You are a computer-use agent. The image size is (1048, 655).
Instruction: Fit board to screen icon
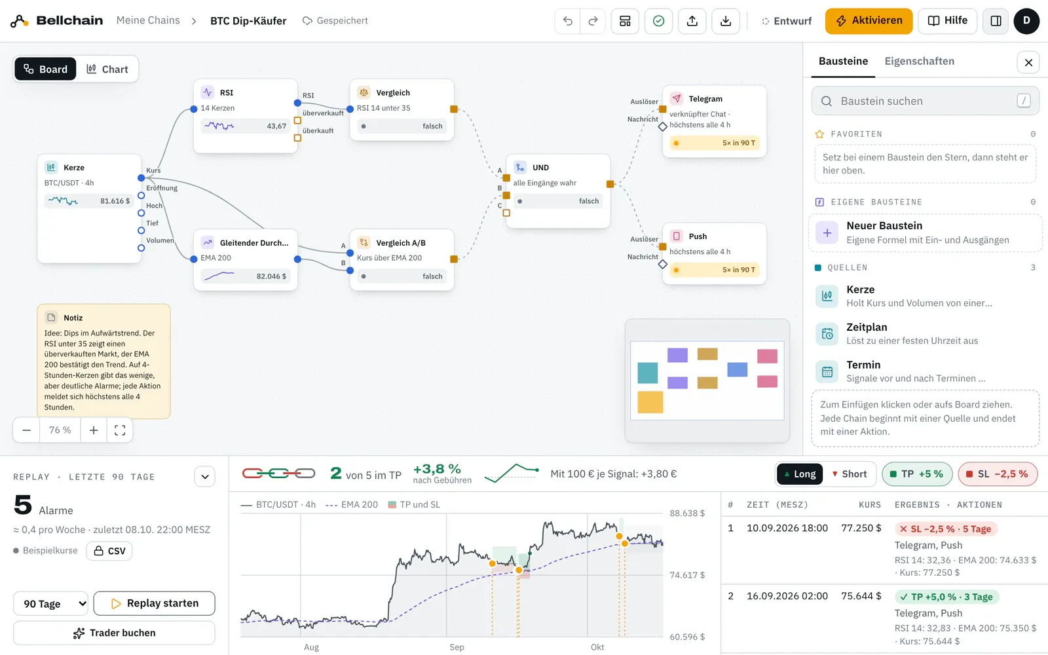(x=120, y=430)
